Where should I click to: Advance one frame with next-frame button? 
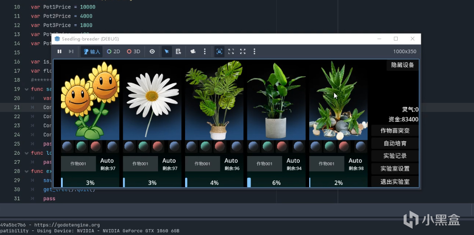(x=71, y=51)
